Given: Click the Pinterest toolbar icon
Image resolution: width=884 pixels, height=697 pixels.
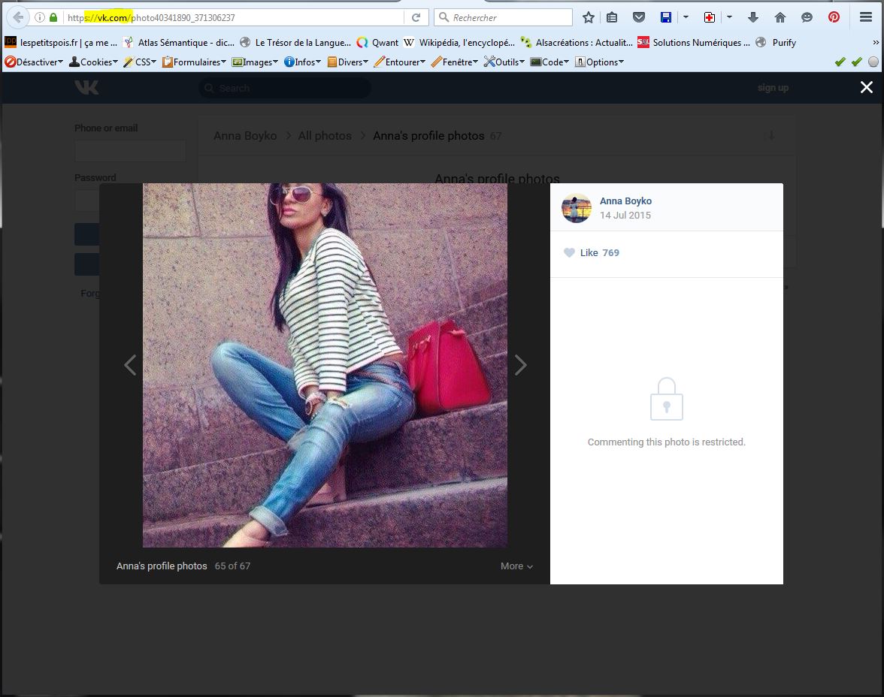Looking at the screenshot, I should click(834, 17).
